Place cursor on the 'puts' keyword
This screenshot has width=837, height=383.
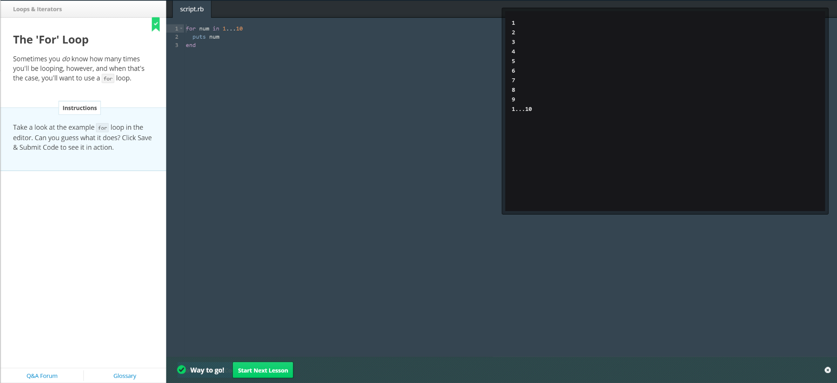point(199,37)
